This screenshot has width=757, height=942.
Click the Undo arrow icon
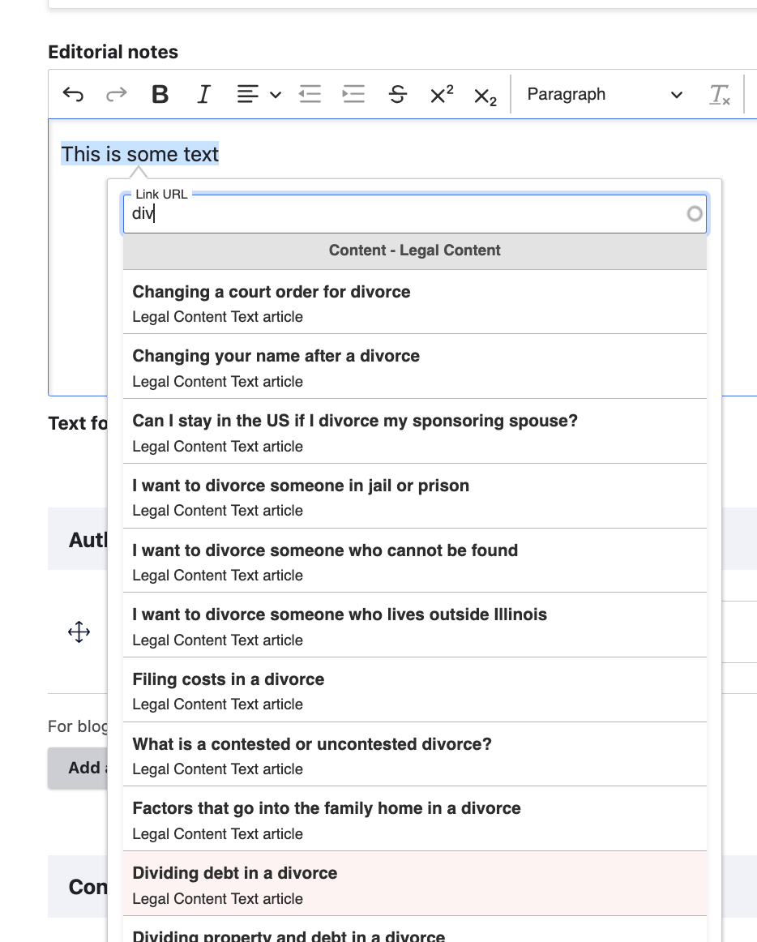[x=73, y=94]
